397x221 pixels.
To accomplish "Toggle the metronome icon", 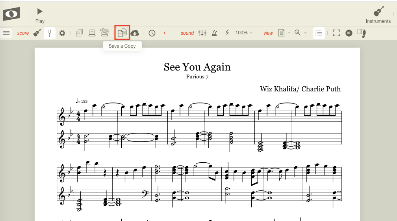I will [214, 33].
